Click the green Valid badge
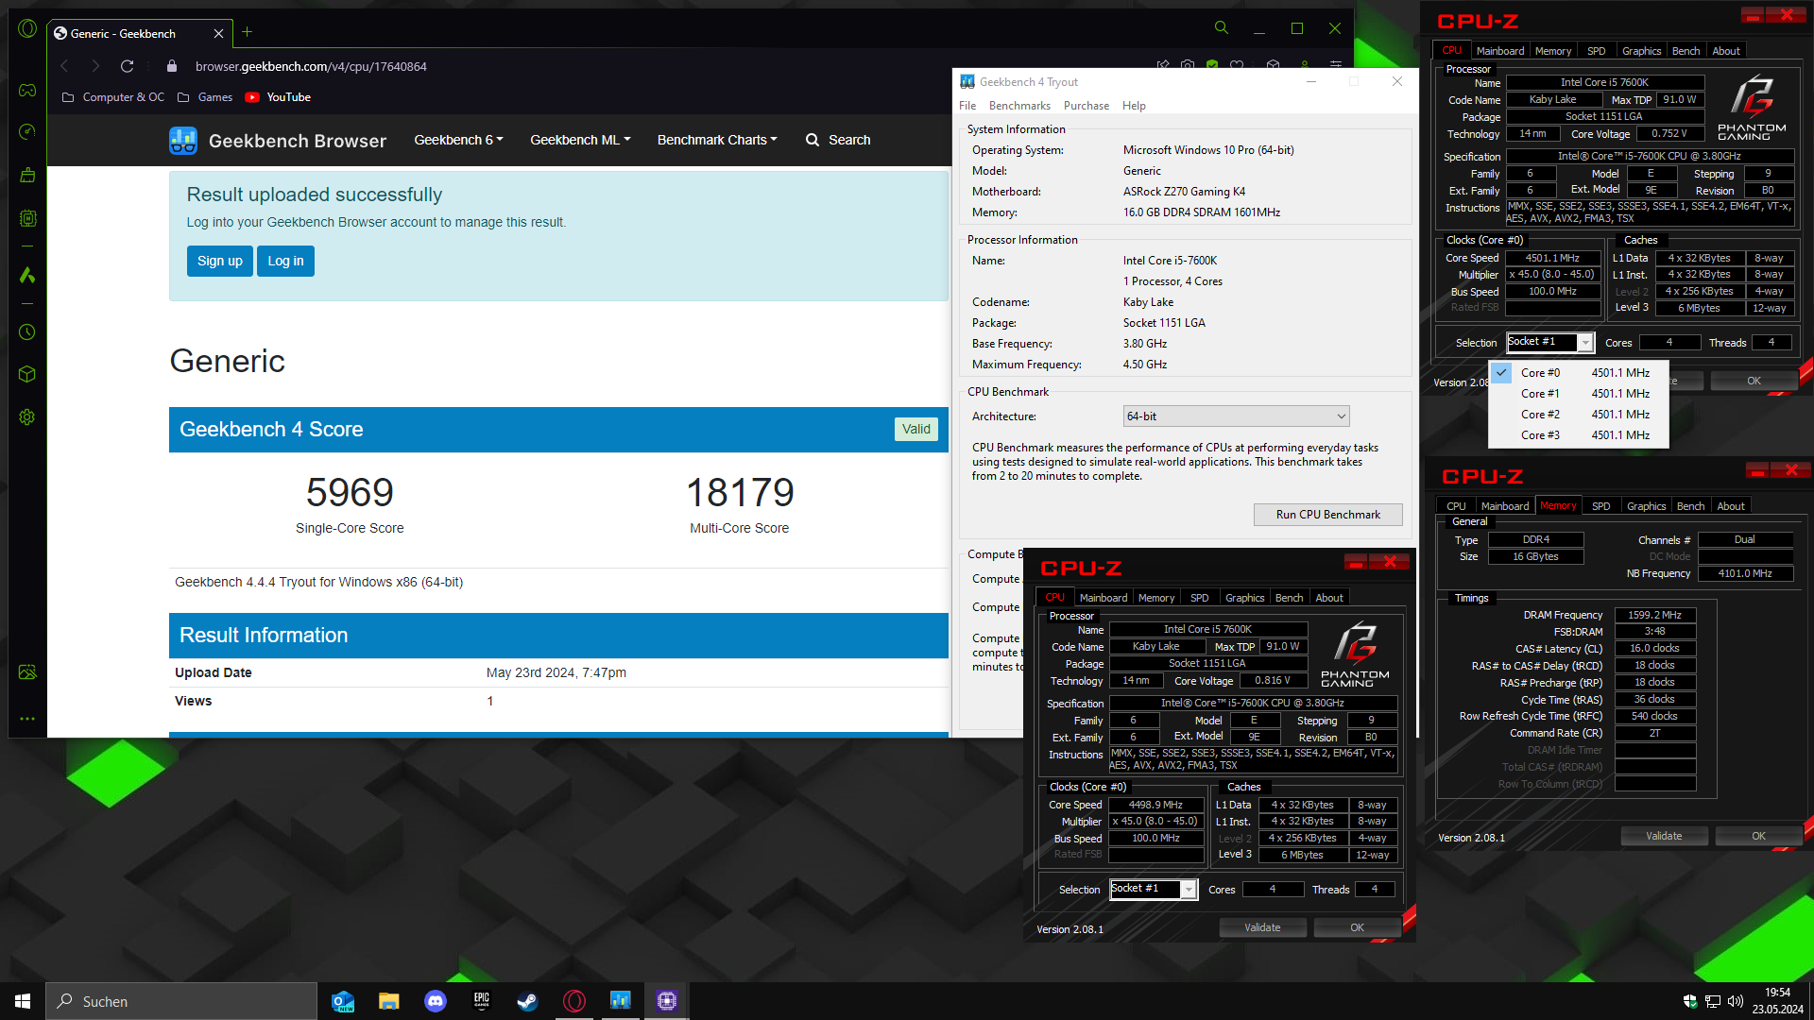Screen dimensions: 1814x1020 (916, 429)
